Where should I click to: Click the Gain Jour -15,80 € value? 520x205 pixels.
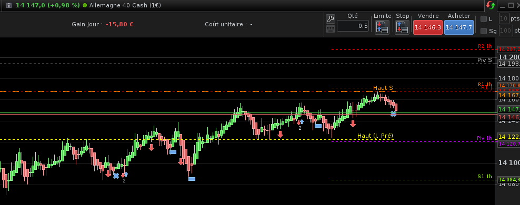119,24
